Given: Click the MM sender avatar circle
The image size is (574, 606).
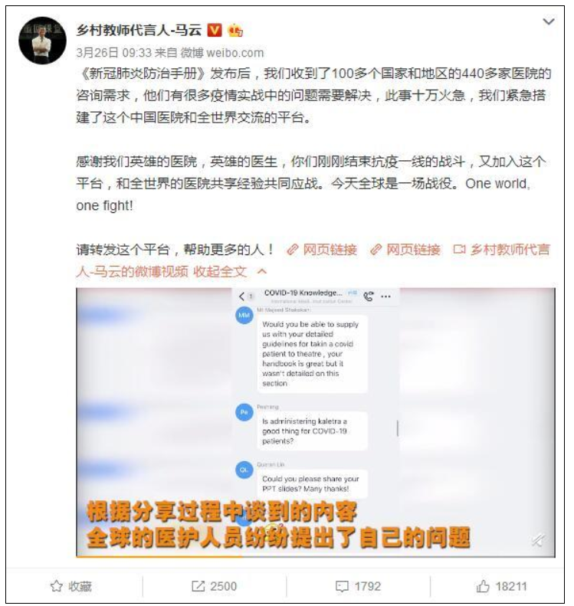Looking at the screenshot, I should click(x=244, y=316).
